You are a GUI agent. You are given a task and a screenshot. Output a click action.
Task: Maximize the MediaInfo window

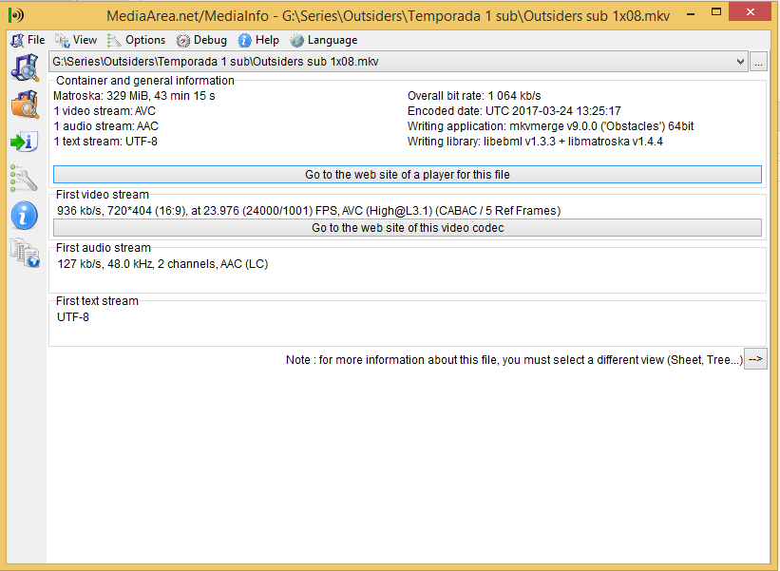(716, 12)
